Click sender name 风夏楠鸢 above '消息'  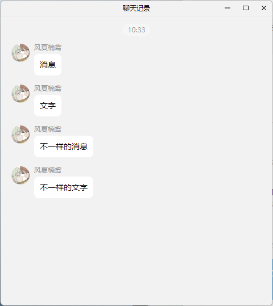[x=48, y=48]
